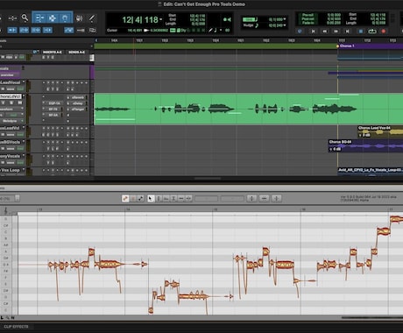Pick the Pencil tool

[92, 18]
